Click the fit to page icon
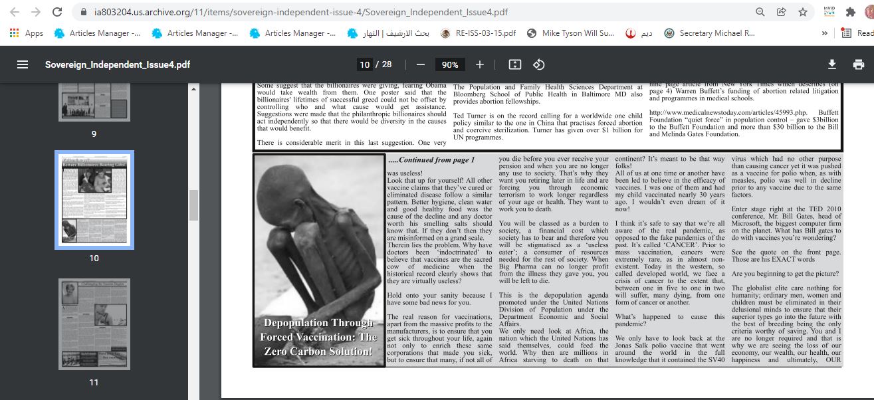The height and width of the screenshot is (400, 874). pos(514,64)
